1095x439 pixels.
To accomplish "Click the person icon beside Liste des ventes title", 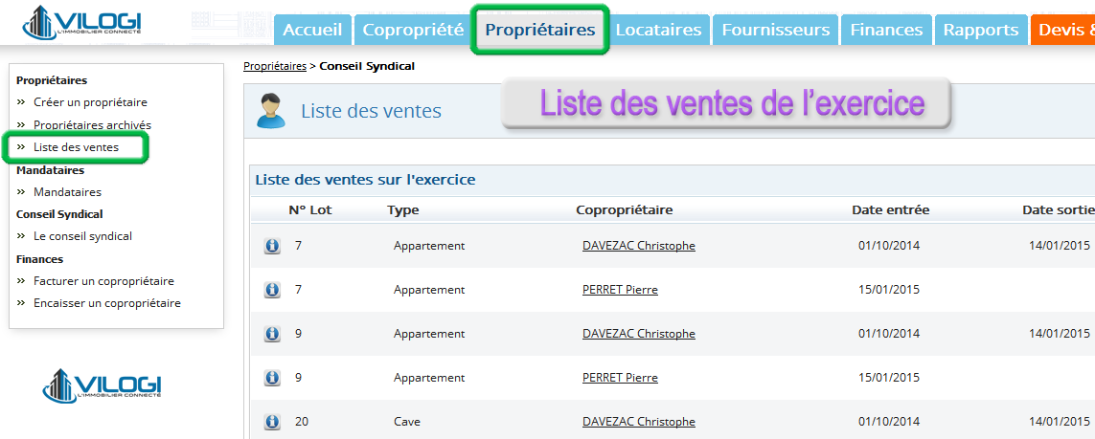I will pos(271,111).
